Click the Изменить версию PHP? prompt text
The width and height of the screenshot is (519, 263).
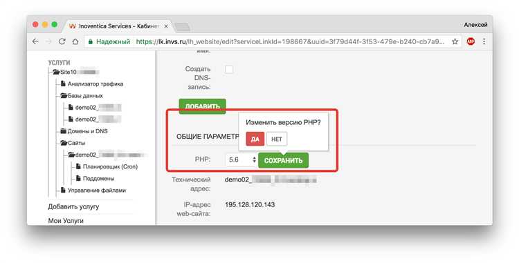[283, 122]
